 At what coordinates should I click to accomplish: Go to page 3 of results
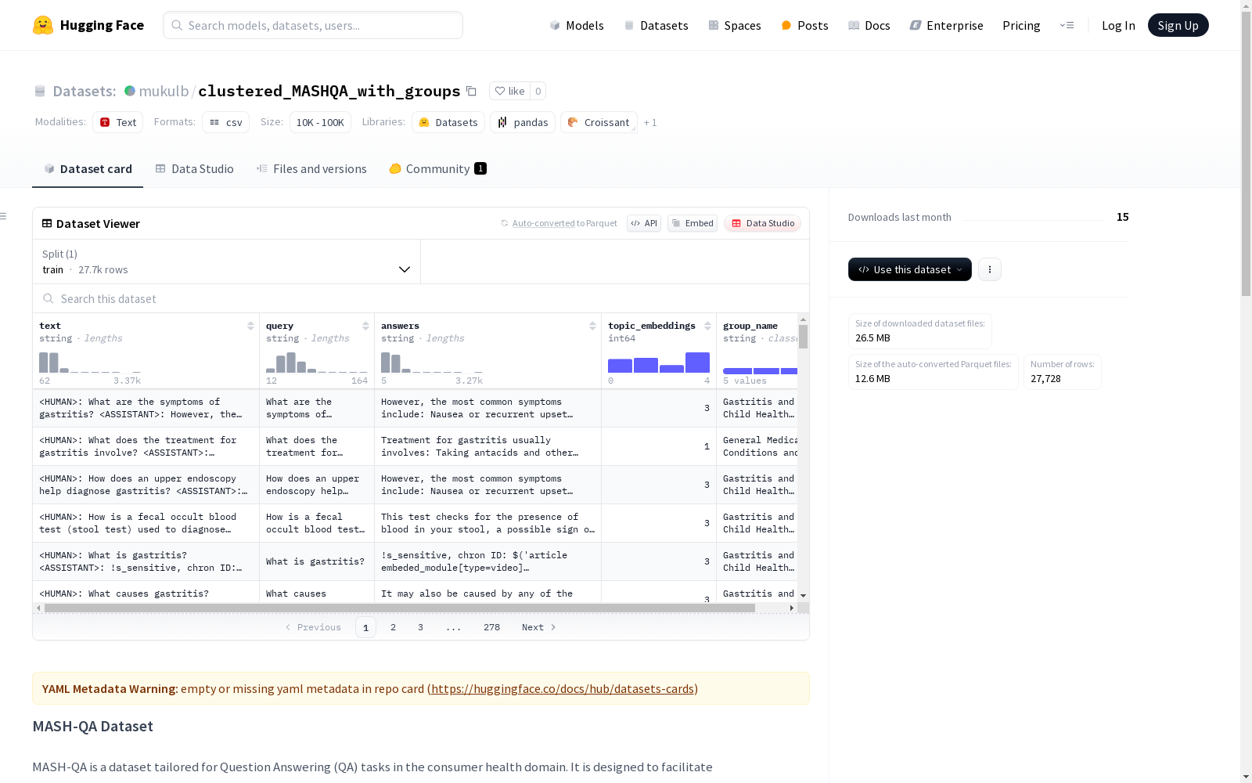click(420, 627)
